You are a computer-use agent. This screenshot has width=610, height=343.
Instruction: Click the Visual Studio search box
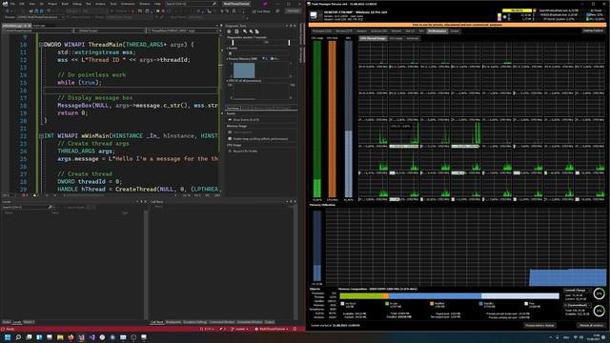[x=191, y=4]
